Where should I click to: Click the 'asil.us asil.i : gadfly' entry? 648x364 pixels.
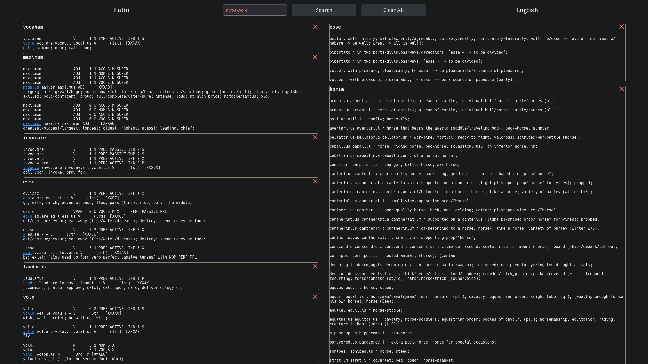(369, 119)
